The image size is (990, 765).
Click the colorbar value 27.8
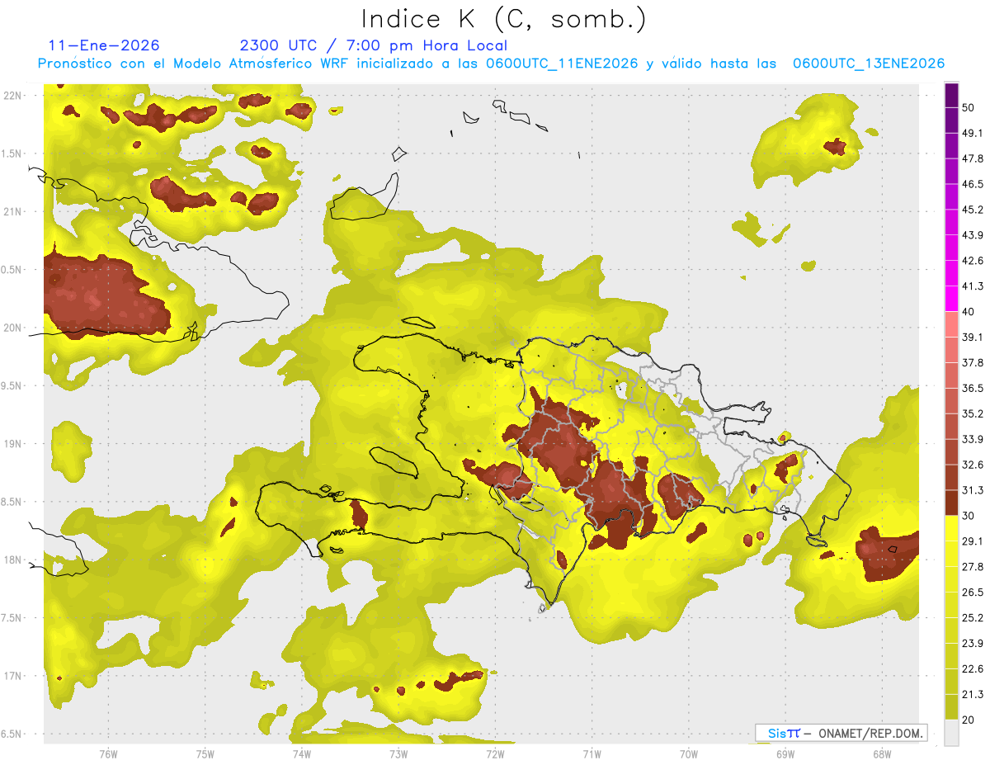[x=973, y=567]
